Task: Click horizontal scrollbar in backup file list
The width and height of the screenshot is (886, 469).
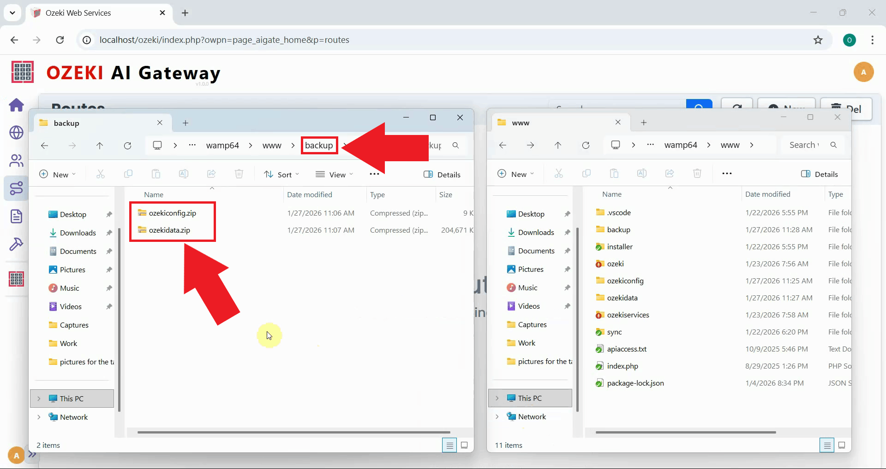Action: (293, 432)
